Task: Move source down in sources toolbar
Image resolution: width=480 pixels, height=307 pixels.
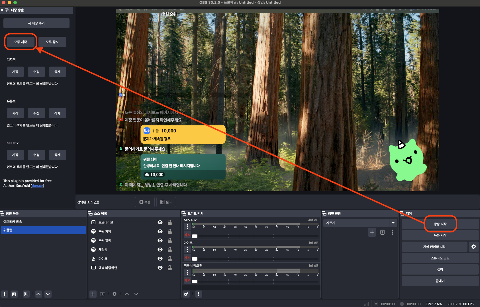Action: click(x=136, y=294)
